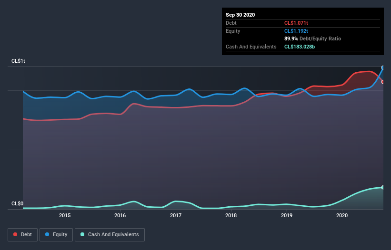Select the 2017 x-axis label
The image size is (391, 250).
pos(176,215)
